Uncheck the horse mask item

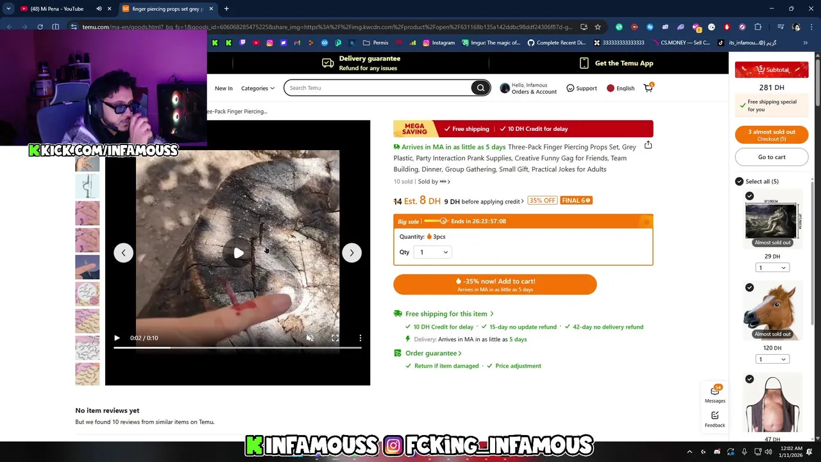coord(750,287)
